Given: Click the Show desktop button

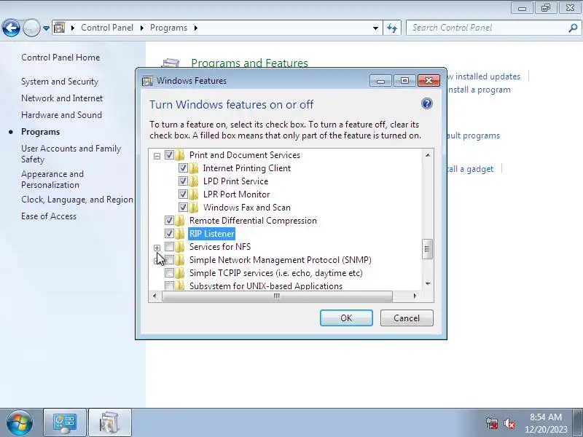Looking at the screenshot, I should (x=579, y=423).
